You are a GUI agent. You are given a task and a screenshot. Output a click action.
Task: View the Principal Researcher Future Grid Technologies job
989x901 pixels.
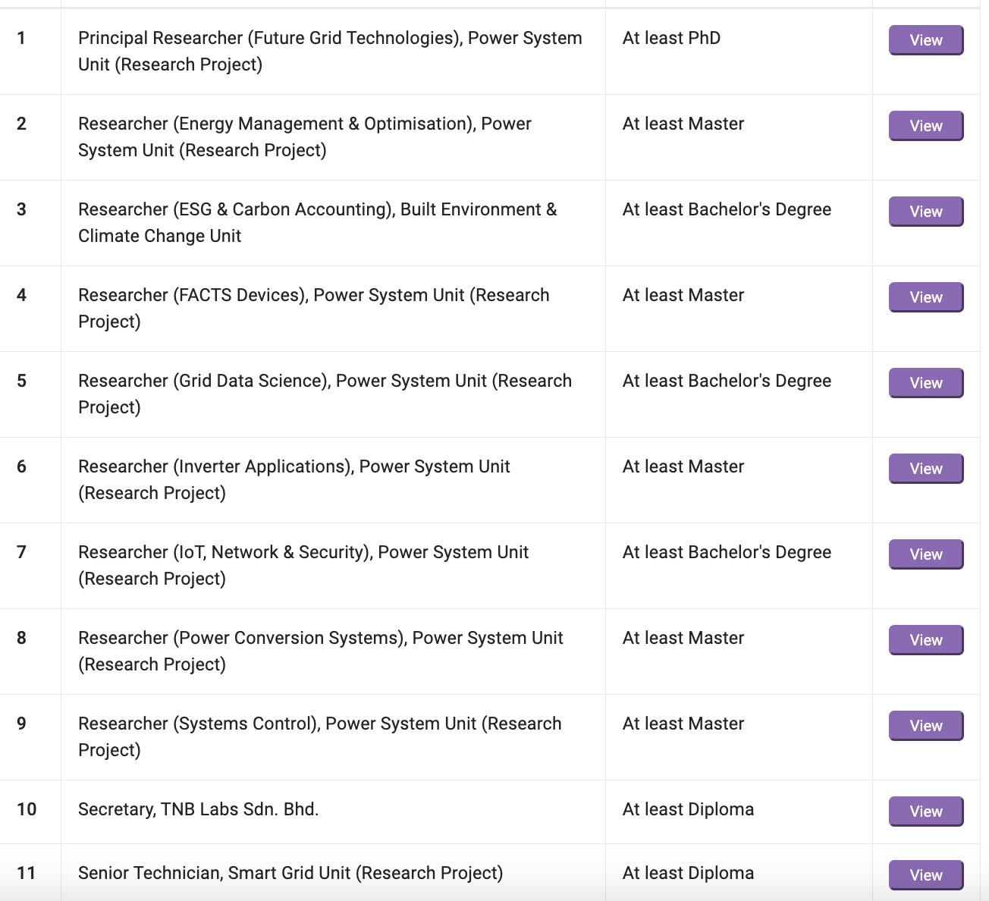pos(925,40)
